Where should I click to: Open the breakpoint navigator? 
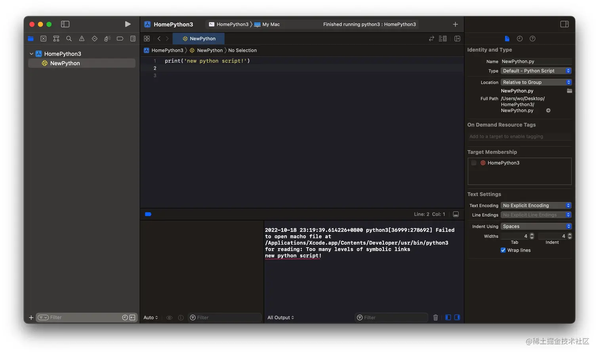(x=120, y=38)
